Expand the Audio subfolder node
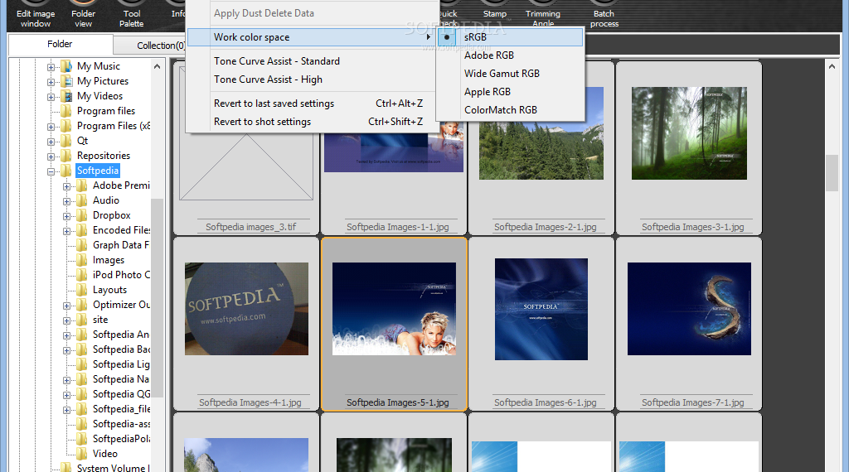This screenshot has width=849, height=472. point(68,200)
